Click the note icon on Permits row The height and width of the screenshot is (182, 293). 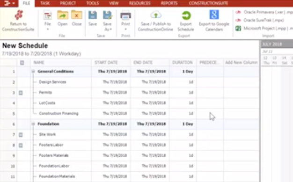click(21, 93)
